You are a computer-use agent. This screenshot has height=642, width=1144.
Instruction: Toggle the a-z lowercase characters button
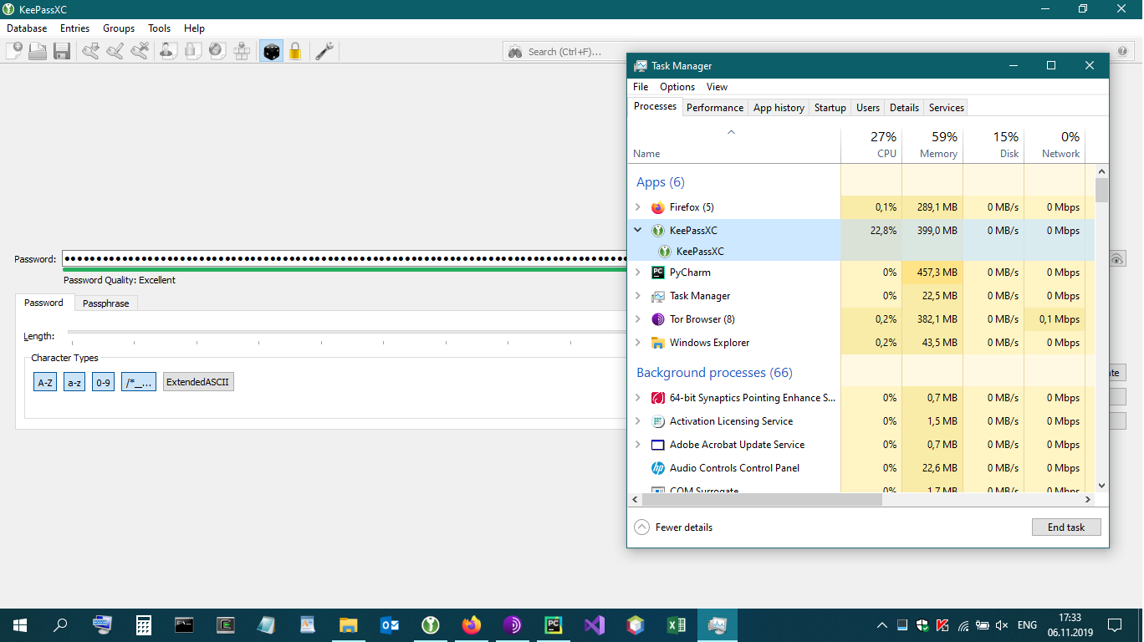click(74, 382)
